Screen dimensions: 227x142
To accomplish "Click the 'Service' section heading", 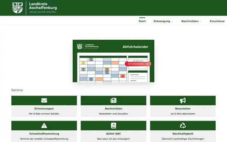I will tap(17, 90).
